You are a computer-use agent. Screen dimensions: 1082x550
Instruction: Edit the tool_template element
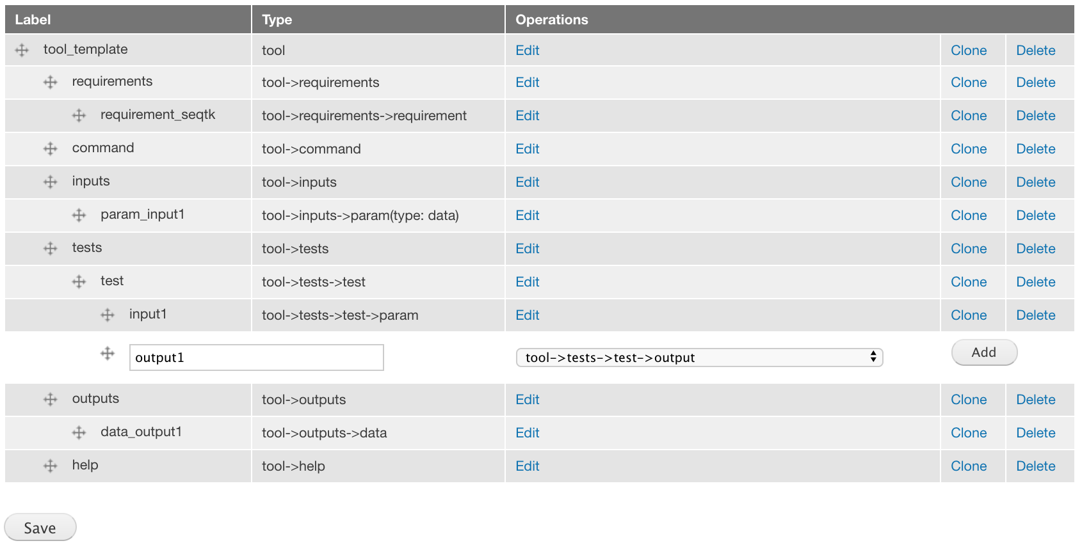tap(528, 51)
